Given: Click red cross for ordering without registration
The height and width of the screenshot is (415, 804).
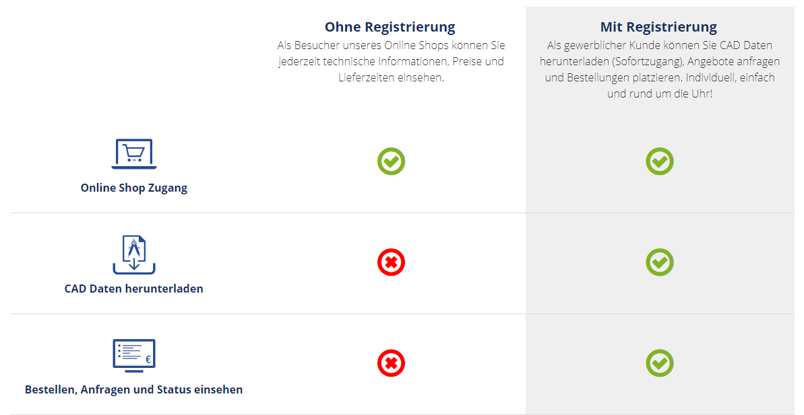Looking at the screenshot, I should pos(391,363).
